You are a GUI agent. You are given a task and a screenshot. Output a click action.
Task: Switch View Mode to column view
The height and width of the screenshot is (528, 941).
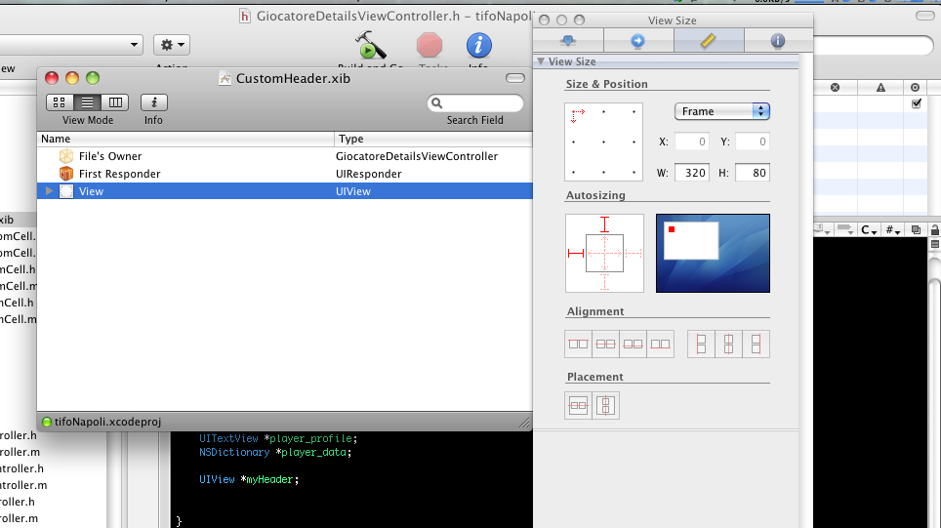click(x=116, y=102)
